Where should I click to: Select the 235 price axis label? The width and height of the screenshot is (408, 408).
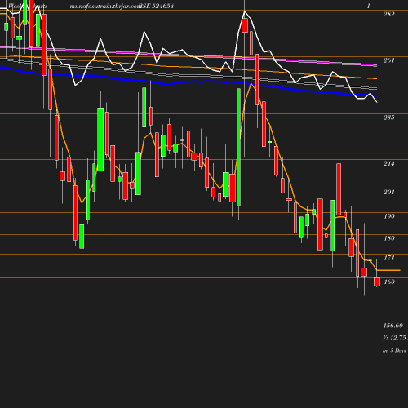[388, 118]
